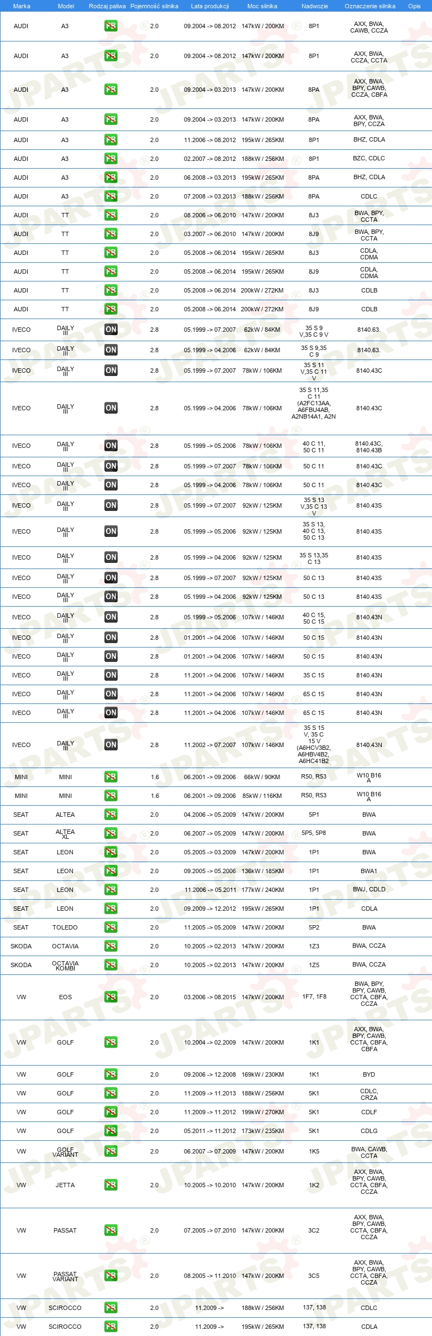
Task: Click the '177kW / 240KM' power cell
Action: point(262,890)
